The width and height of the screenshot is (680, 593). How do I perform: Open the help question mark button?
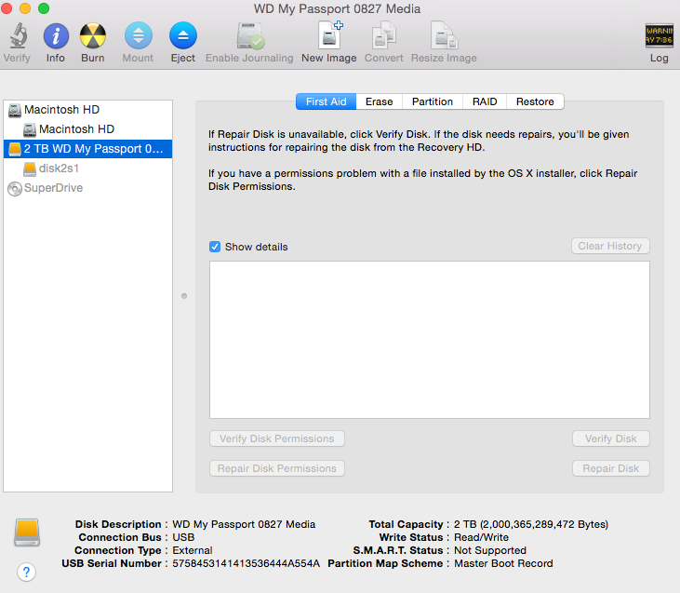pyautogui.click(x=27, y=572)
